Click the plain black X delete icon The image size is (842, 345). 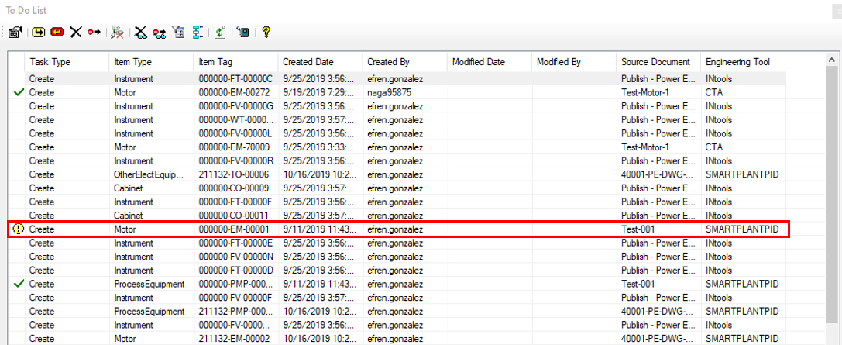click(76, 32)
